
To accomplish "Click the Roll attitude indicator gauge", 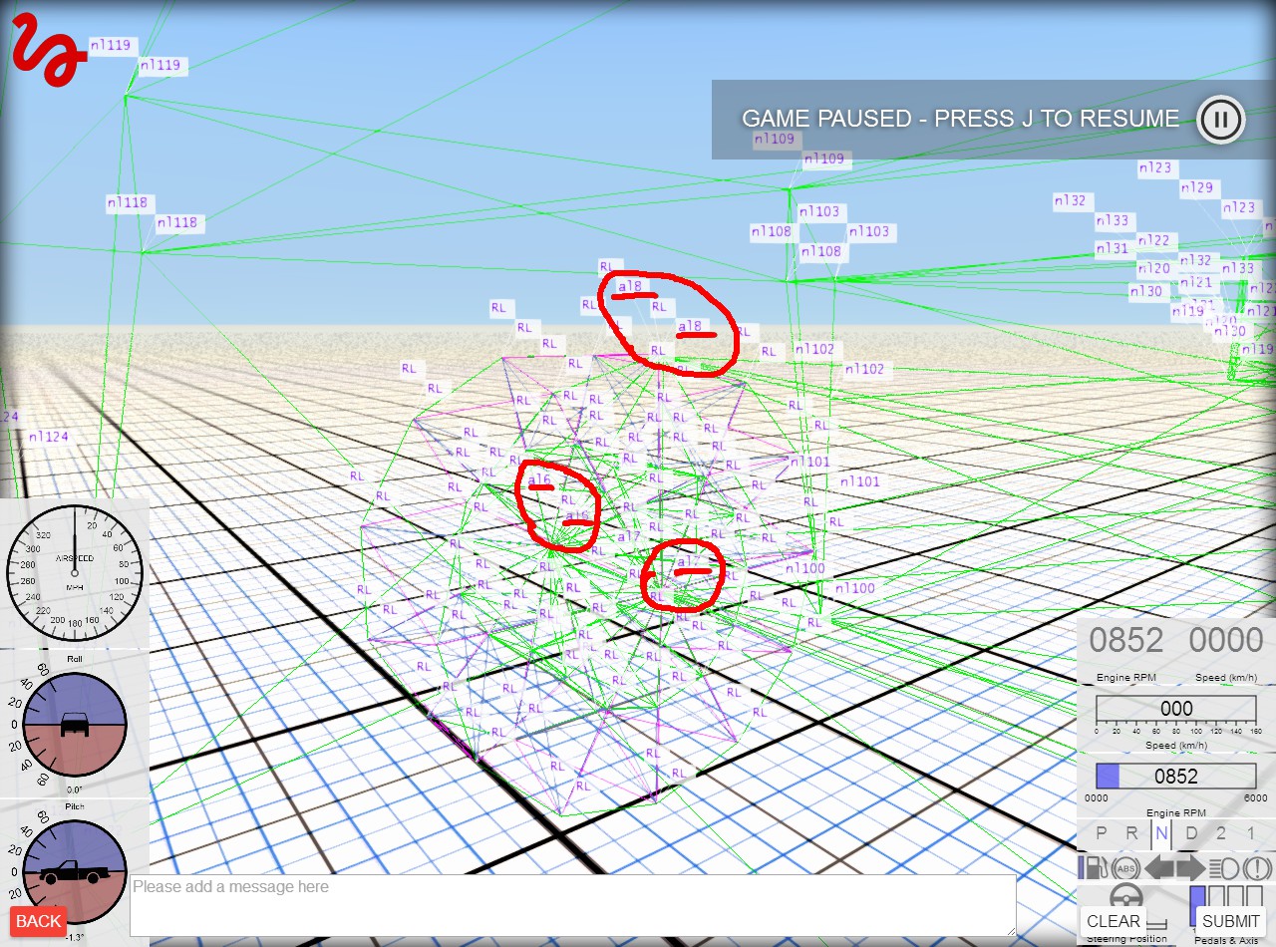I will 74,724.
